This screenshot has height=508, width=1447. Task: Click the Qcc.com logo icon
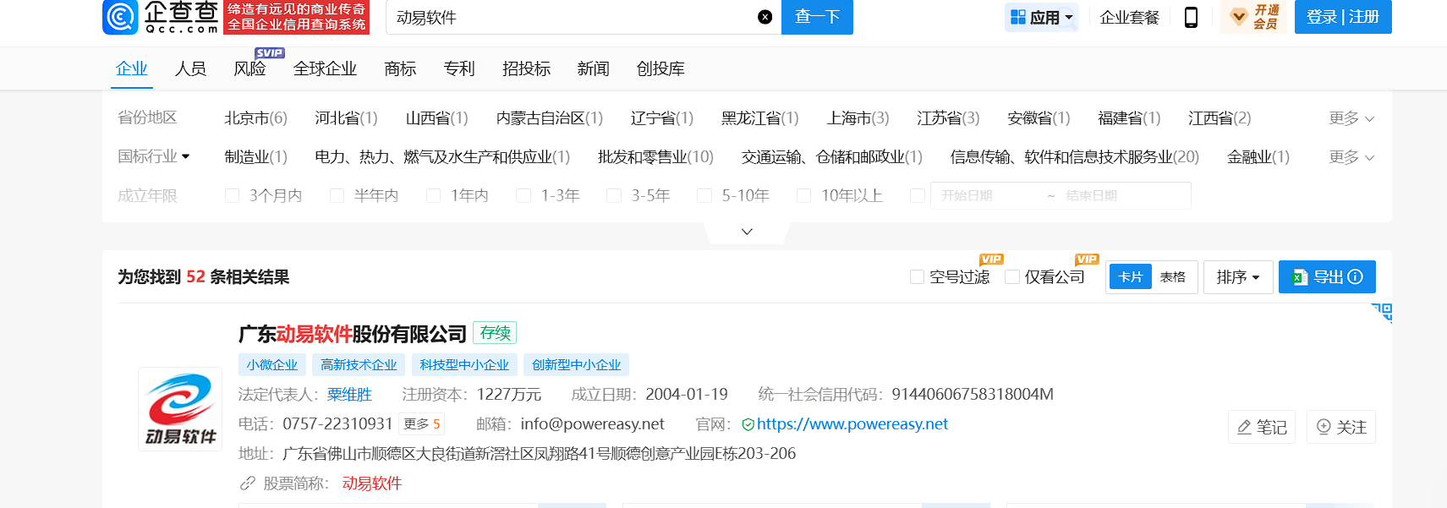coord(120,17)
